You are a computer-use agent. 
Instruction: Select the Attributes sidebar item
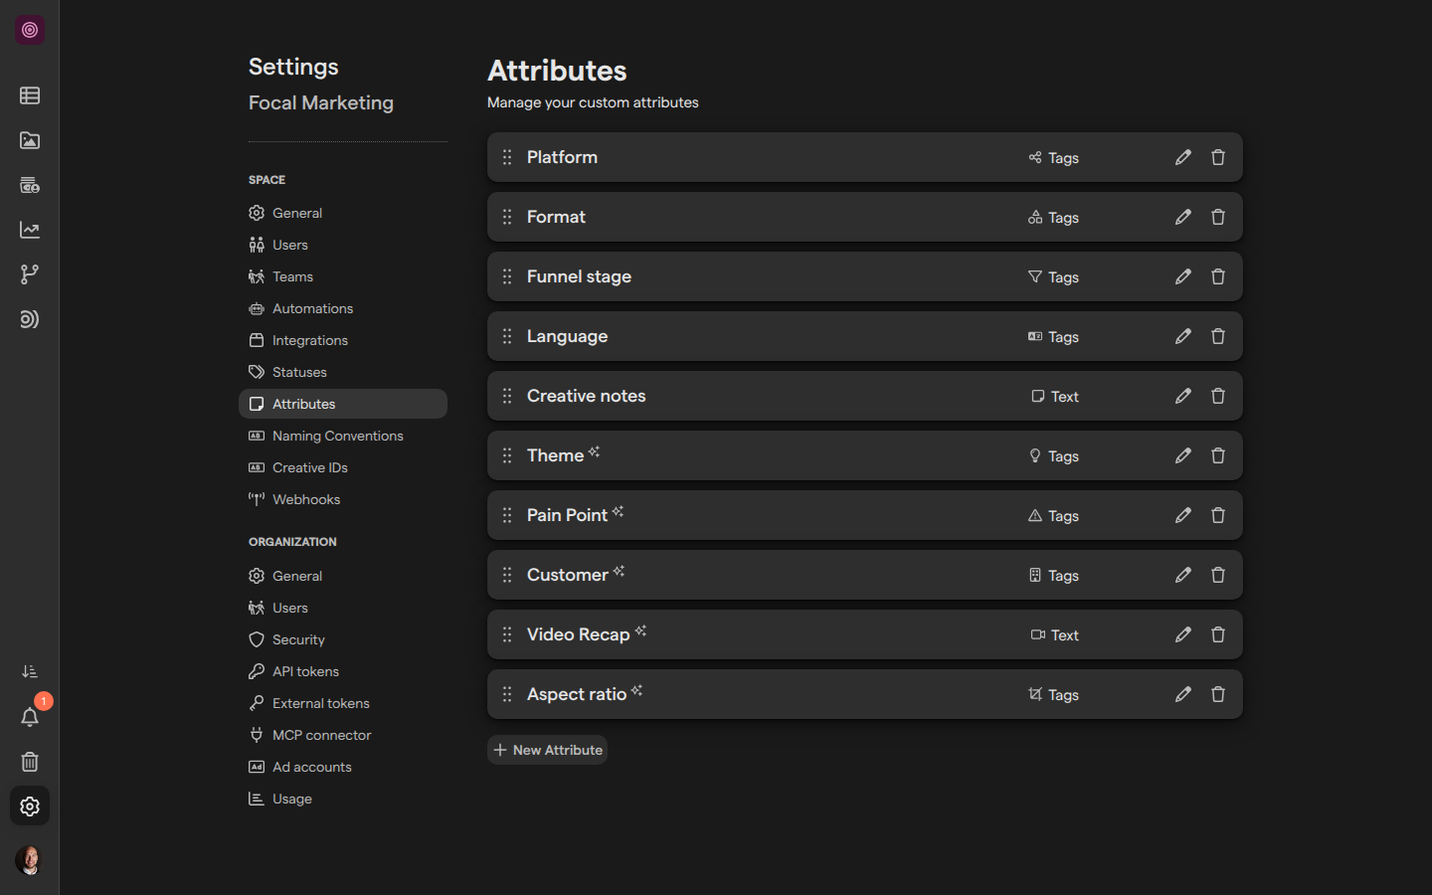[x=343, y=404]
